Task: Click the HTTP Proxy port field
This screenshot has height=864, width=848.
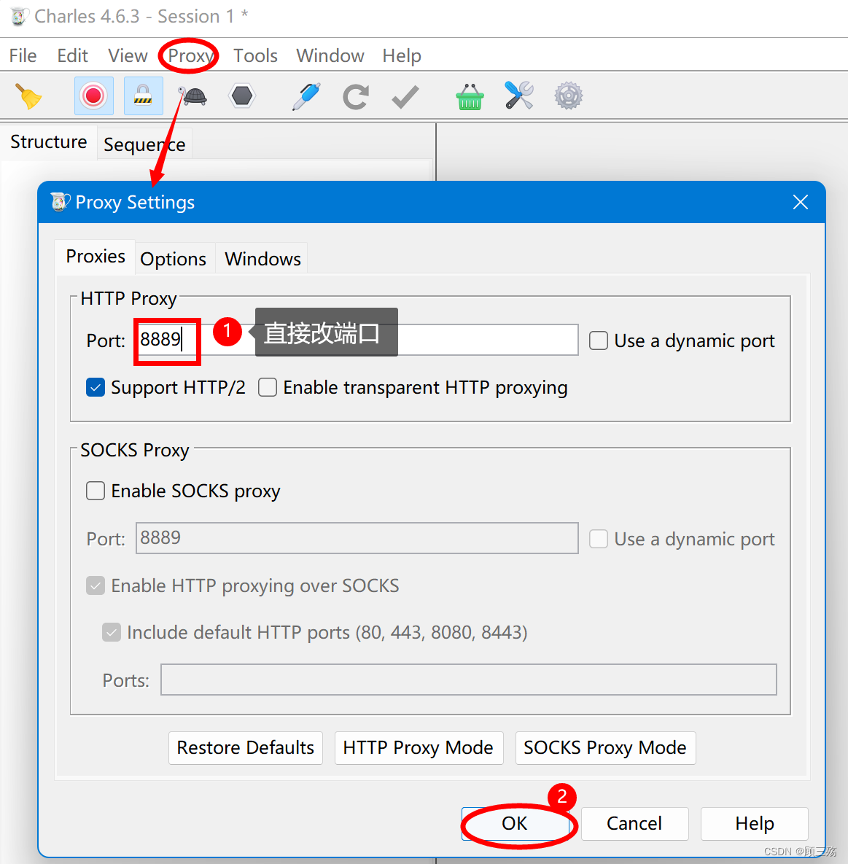Action: pyautogui.click(x=357, y=340)
